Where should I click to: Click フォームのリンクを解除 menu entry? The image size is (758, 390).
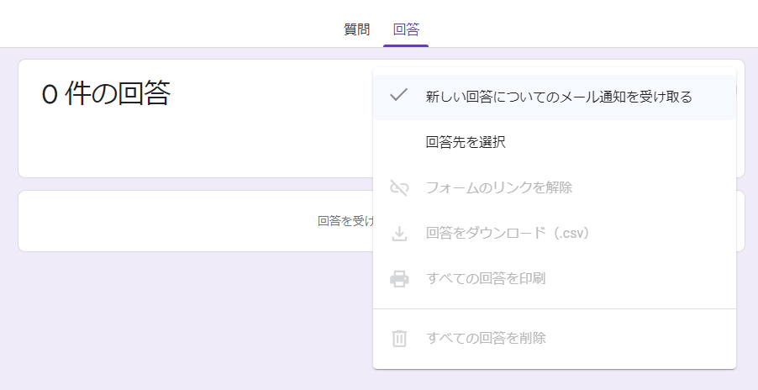pyautogui.click(x=555, y=187)
